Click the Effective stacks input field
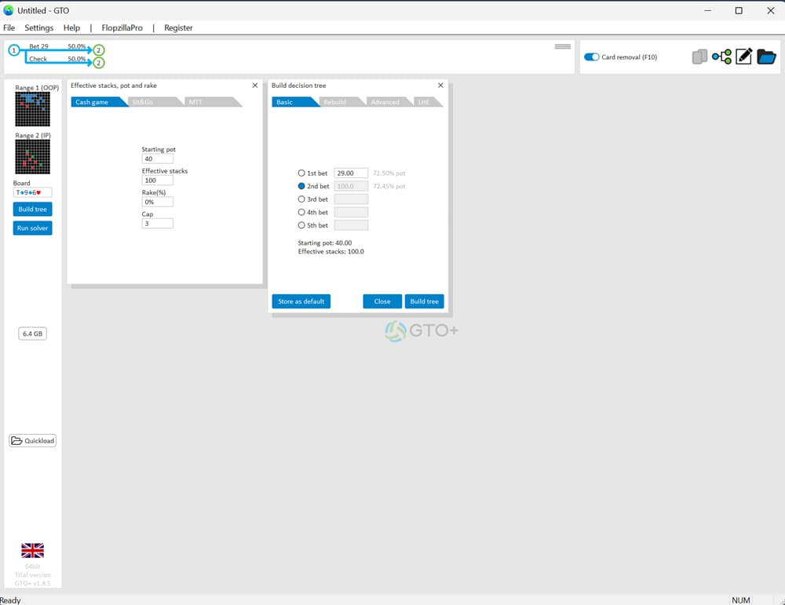This screenshot has height=605, width=785. [x=158, y=180]
